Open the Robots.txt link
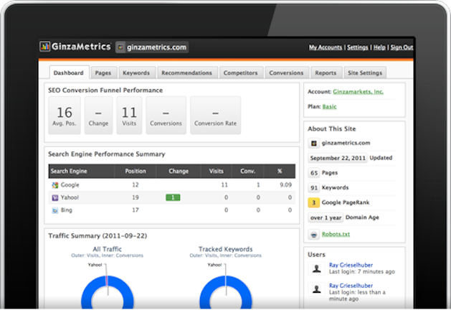Image resolution: width=451 pixels, height=323 pixels. coord(336,234)
